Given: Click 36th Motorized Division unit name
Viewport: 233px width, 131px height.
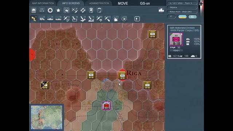Looking at the screenshot, I should [x=182, y=28].
